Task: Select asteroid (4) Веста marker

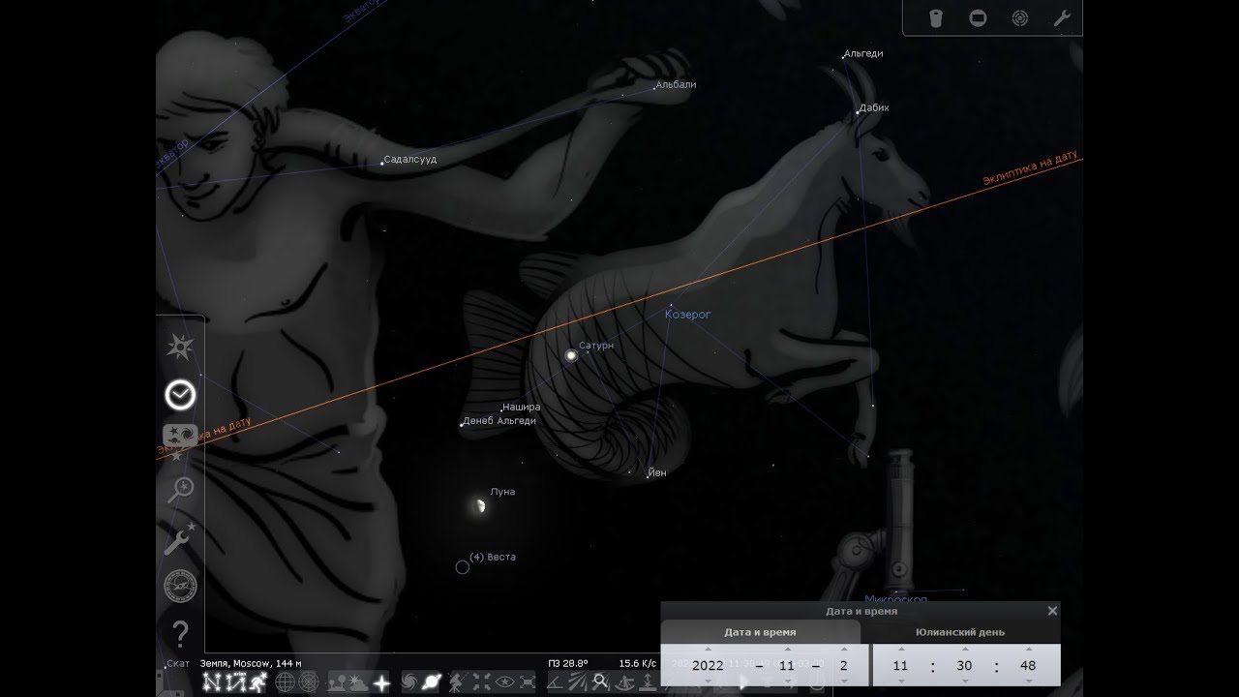Action: (x=463, y=567)
